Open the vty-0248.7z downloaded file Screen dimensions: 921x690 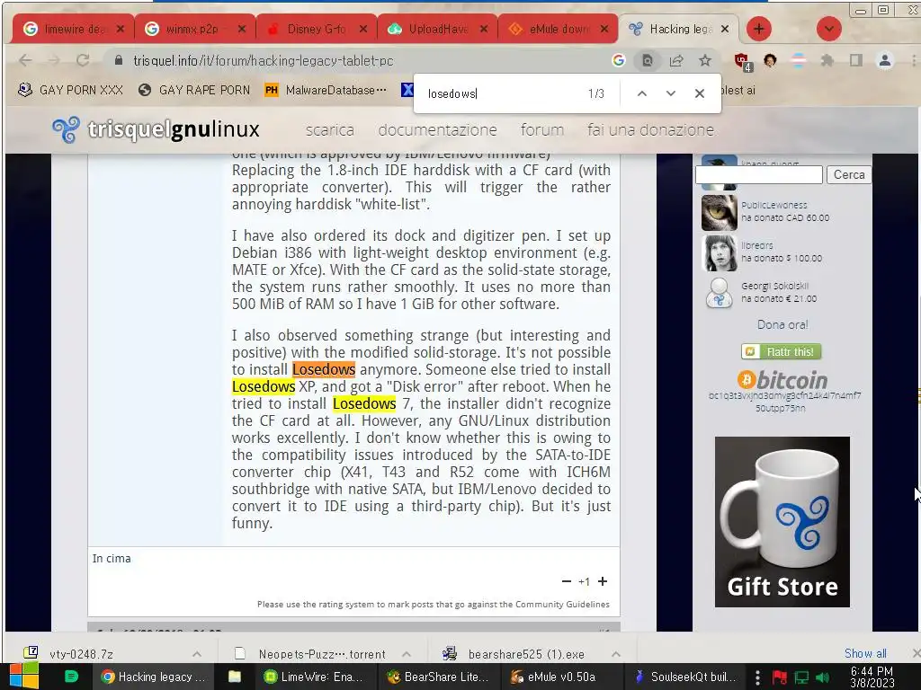82,654
